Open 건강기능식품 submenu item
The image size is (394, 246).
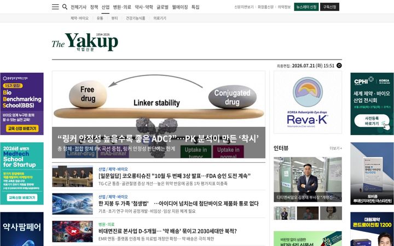(136, 18)
